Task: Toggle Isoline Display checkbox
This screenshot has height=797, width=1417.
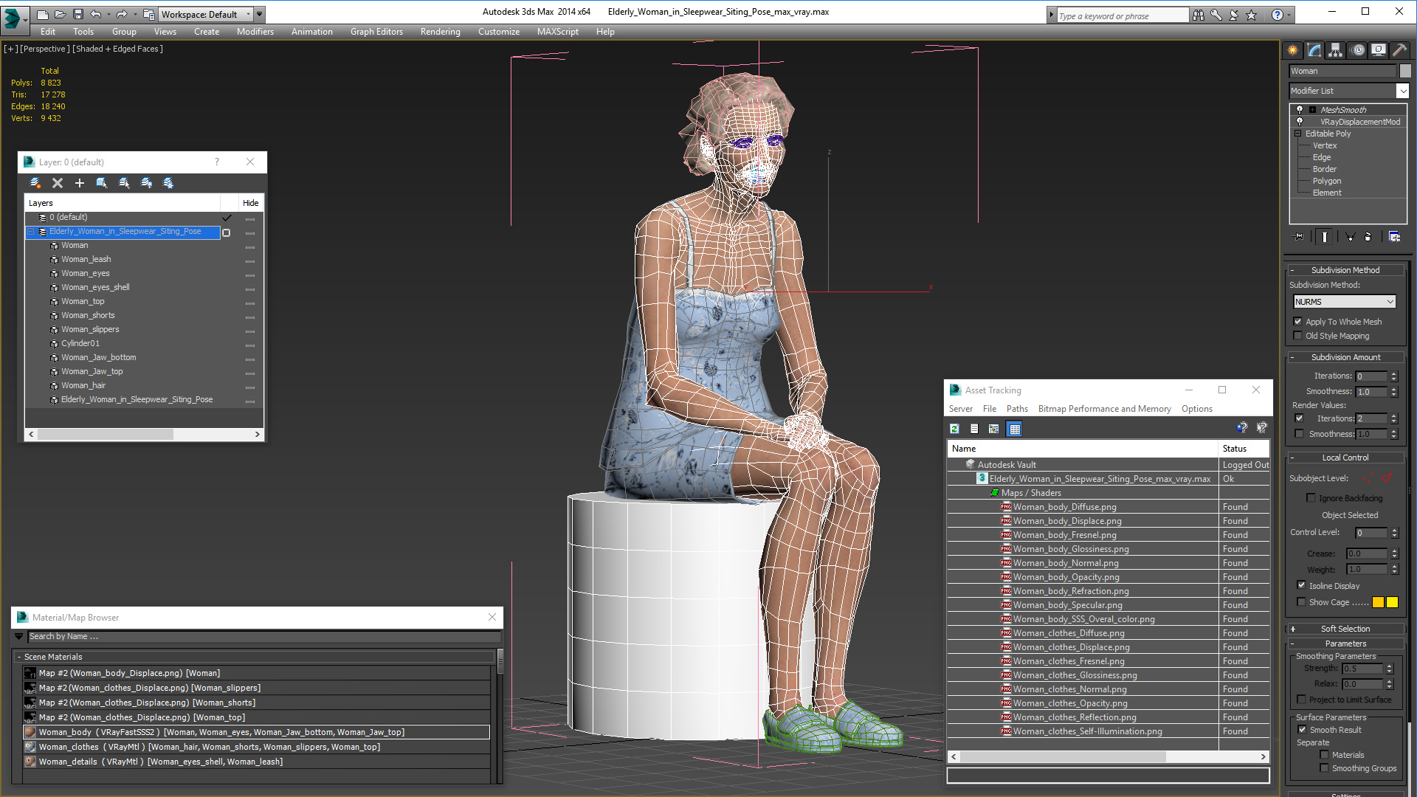Action: (1302, 585)
